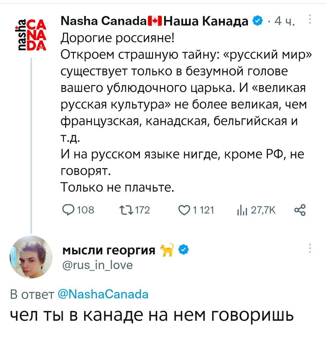Open the '4 ч.' tweet timestamp
The height and width of the screenshot is (337, 326).
coord(285,22)
